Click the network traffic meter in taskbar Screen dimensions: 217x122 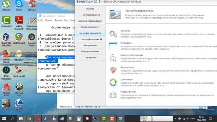click(157, 119)
